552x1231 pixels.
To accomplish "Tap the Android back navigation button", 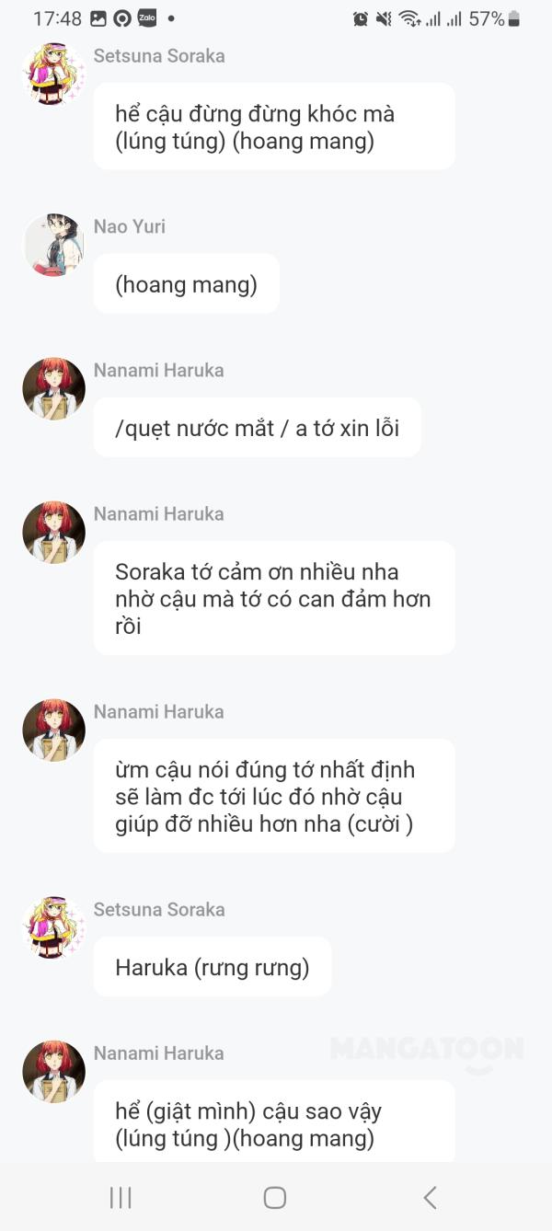I will [430, 1197].
